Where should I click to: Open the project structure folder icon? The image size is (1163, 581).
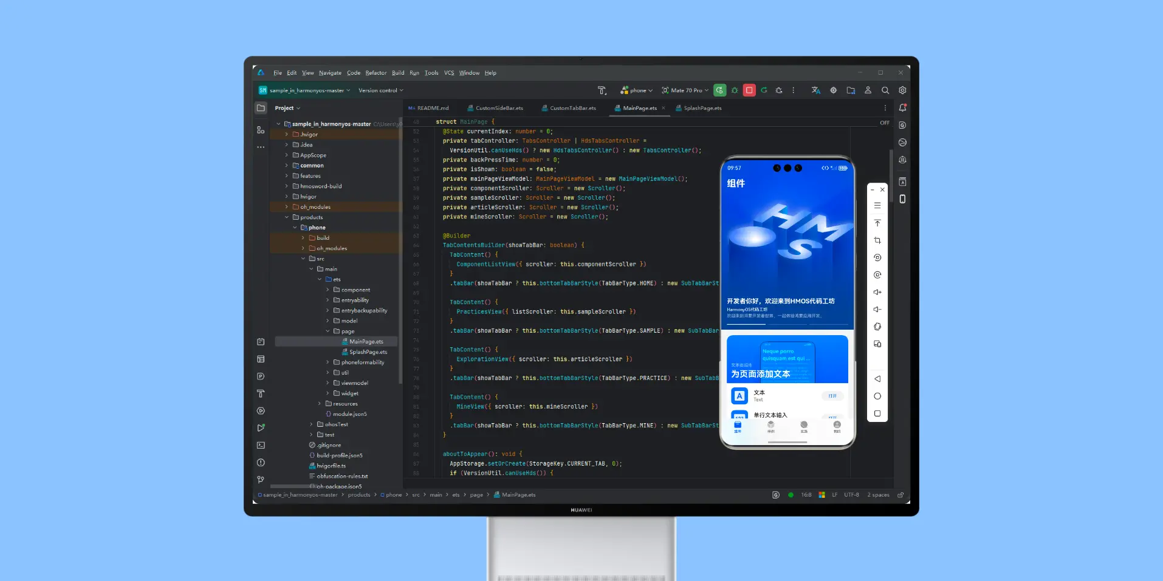(x=851, y=90)
